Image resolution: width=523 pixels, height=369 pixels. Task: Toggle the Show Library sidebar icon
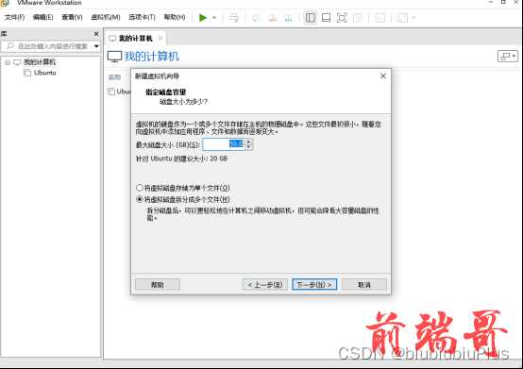pyautogui.click(x=310, y=18)
